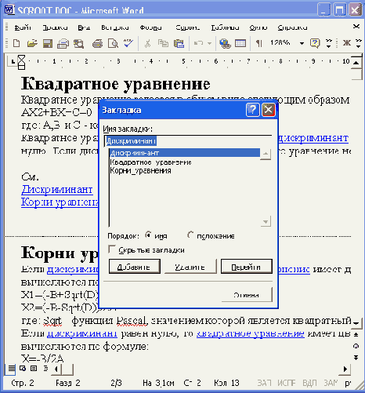This screenshot has height=393, width=365.
Task: Open the Вид menu
Action: pos(84,27)
